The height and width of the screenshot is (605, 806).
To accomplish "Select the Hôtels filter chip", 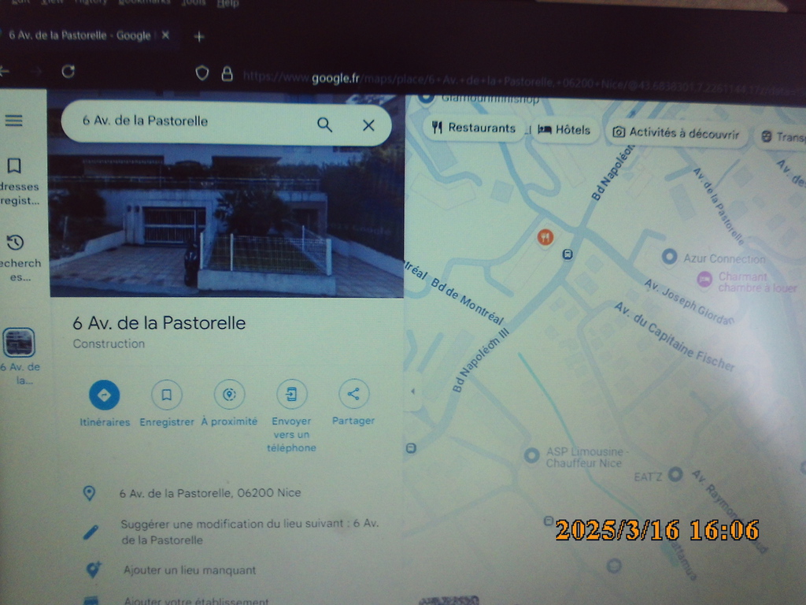I will pos(564,130).
